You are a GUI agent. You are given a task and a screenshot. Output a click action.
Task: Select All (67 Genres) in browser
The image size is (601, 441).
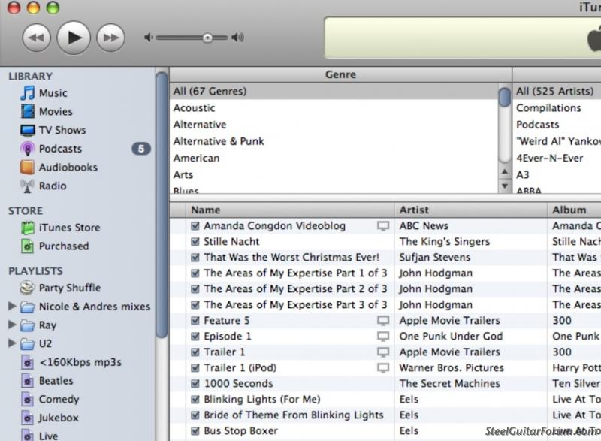(x=334, y=91)
